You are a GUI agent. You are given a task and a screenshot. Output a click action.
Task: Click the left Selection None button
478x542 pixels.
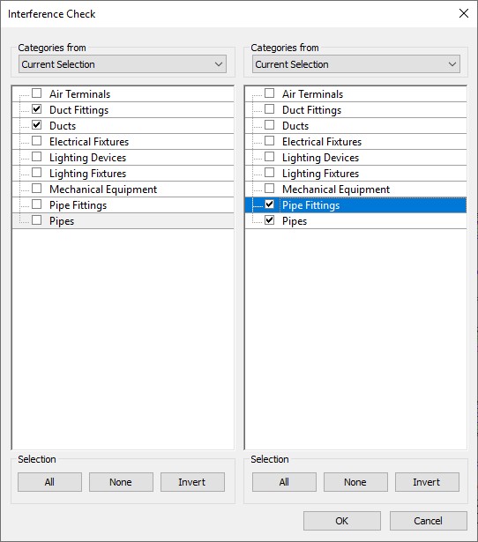[121, 482]
